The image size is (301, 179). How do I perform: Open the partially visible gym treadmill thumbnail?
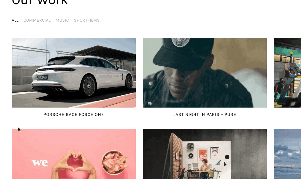pos(287,73)
